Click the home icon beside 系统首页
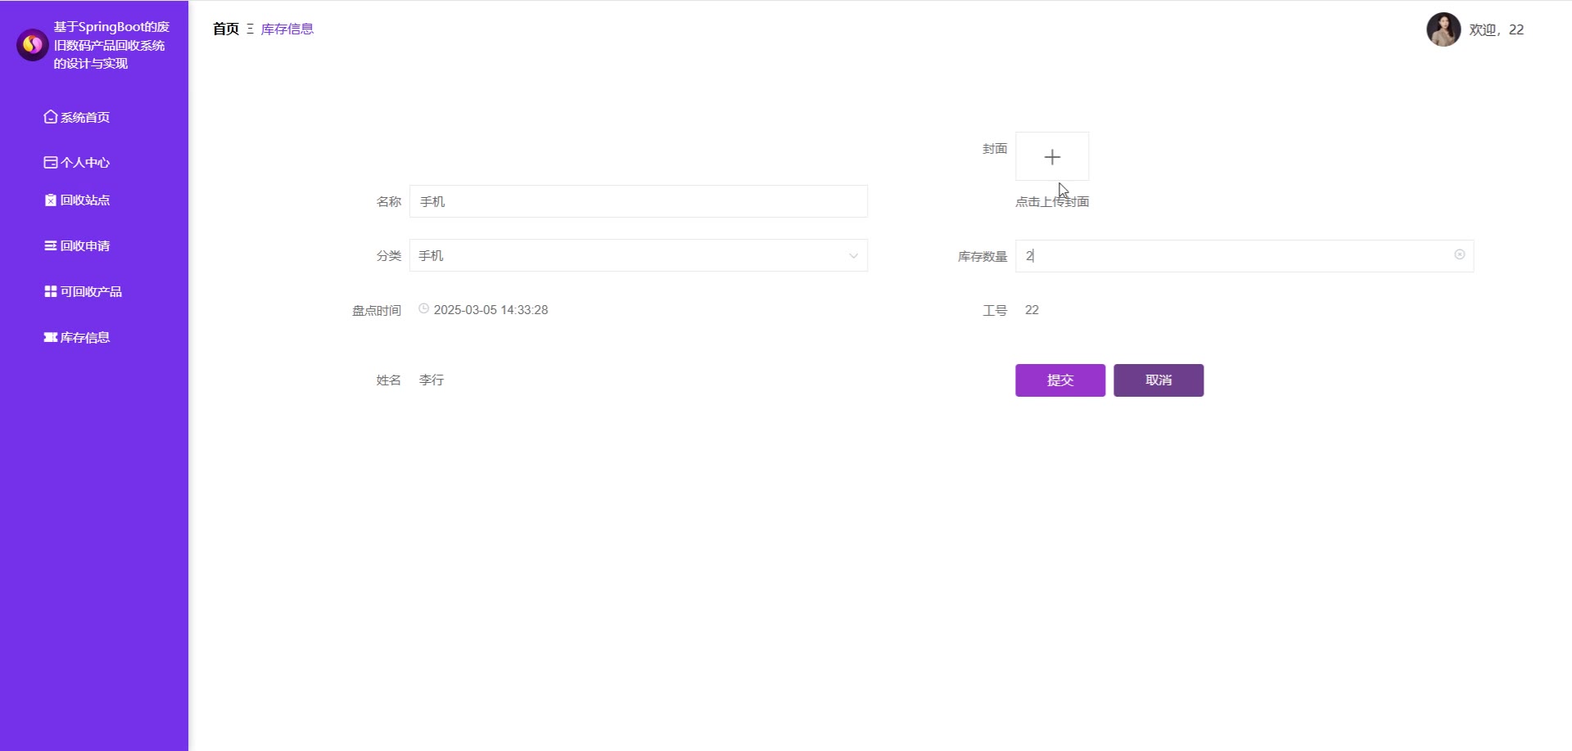 (x=51, y=117)
